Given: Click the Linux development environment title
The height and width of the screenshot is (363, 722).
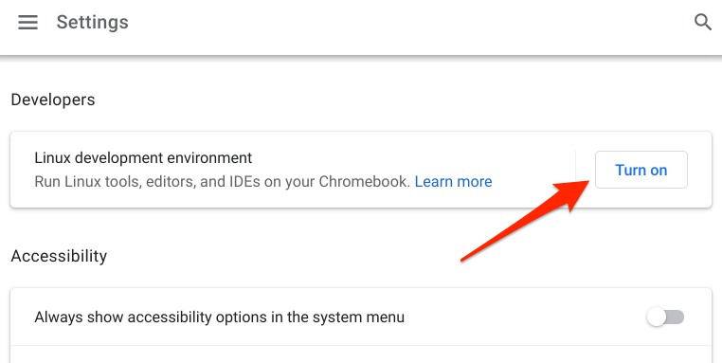Looking at the screenshot, I should tap(143, 158).
